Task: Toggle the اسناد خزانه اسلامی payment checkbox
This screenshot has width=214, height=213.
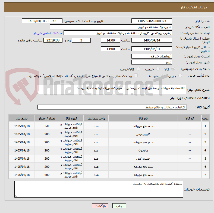Action: pyautogui.click(x=136, y=75)
